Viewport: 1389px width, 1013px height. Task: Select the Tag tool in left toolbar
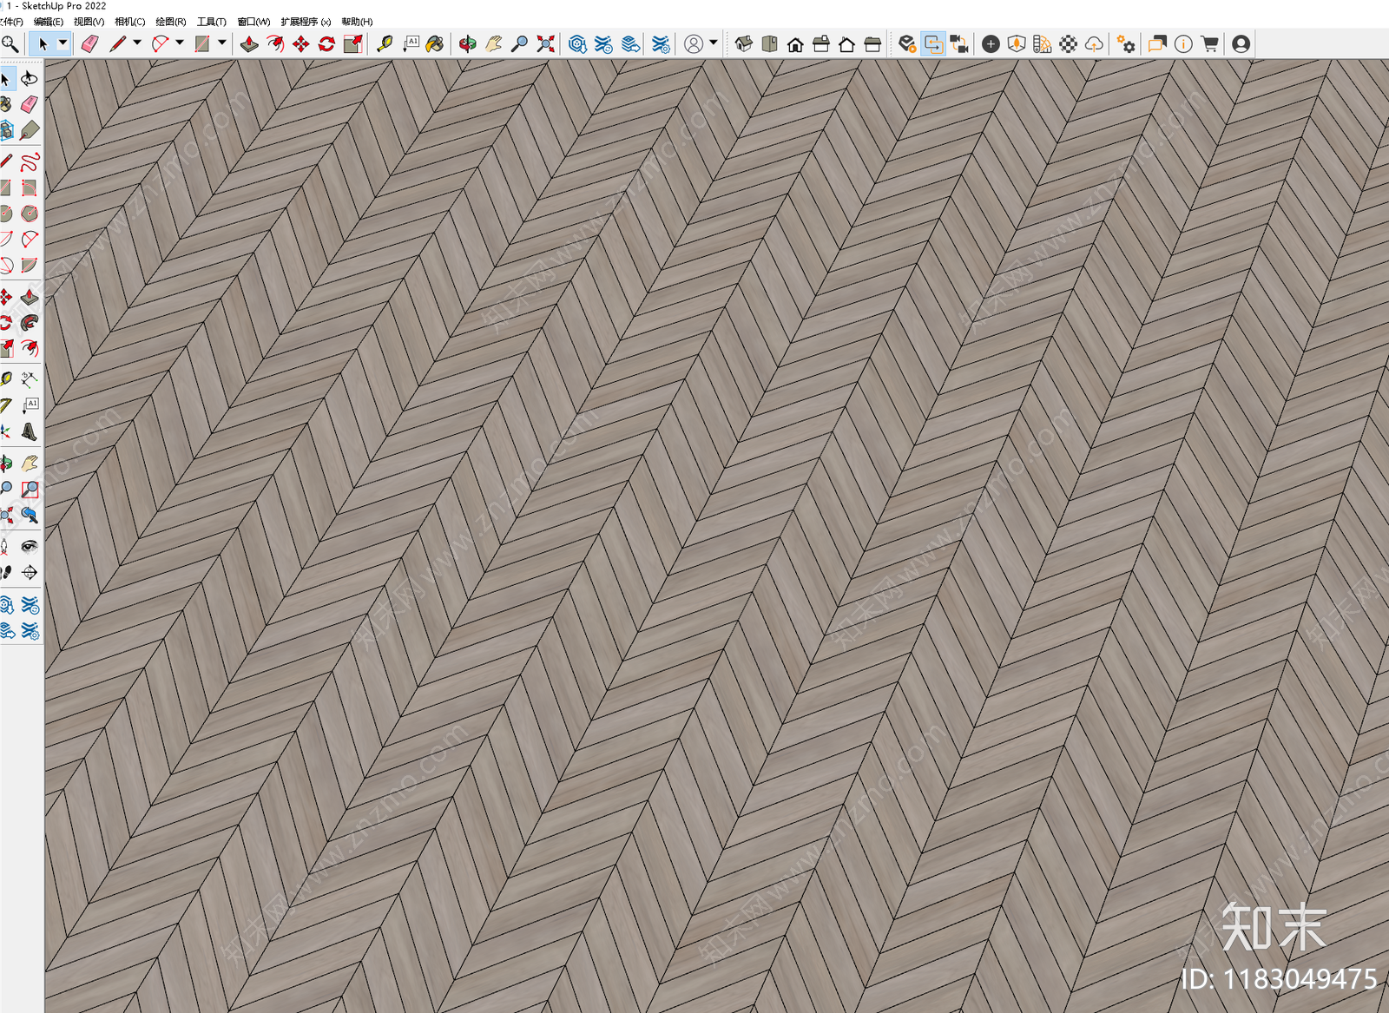[30, 131]
